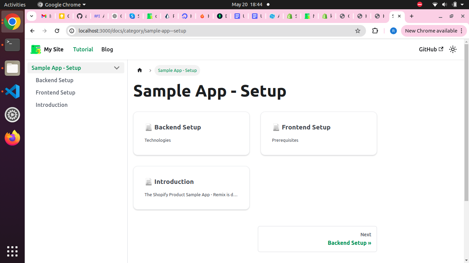Open a new browser tab
This screenshot has height=263, width=469.
coord(412,16)
